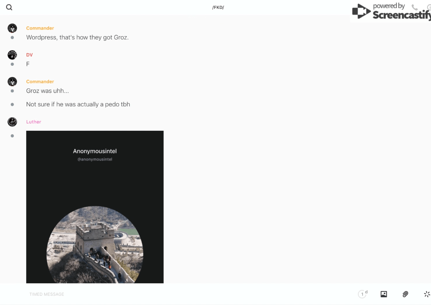Click Commander's avatar beside "Groz was uhh..."
This screenshot has height=305, width=431.
tap(12, 81)
